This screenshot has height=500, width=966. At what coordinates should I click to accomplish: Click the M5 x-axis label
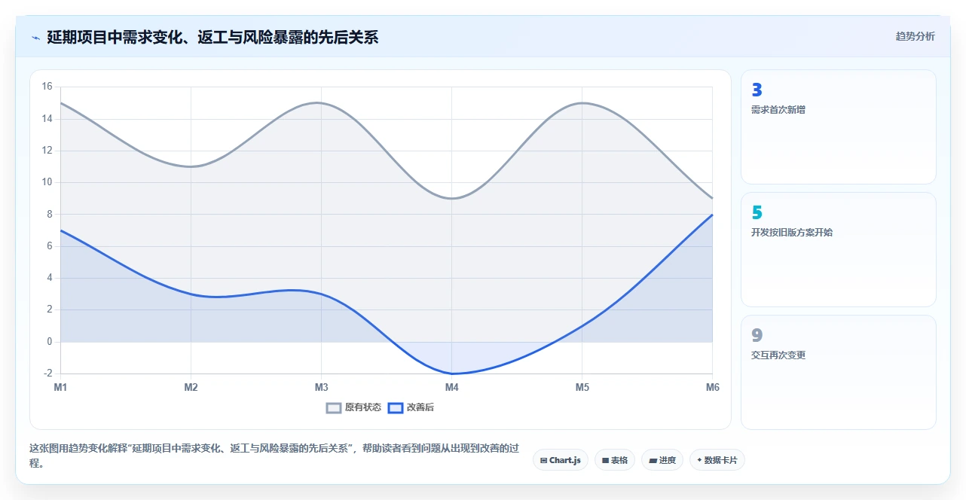tap(582, 388)
